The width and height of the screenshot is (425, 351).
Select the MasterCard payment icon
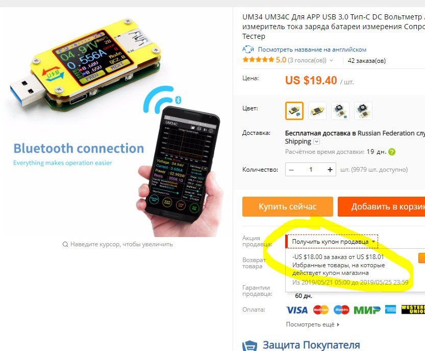320,310
